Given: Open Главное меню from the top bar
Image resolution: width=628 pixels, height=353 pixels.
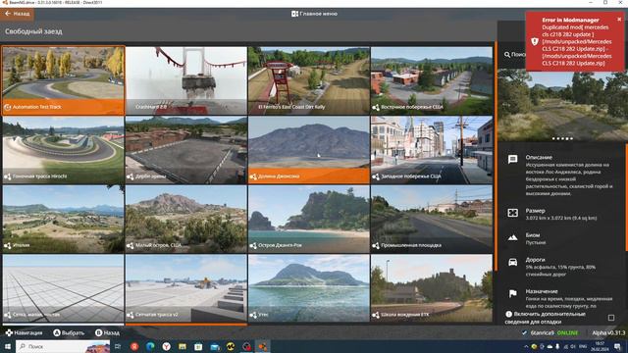Looking at the screenshot, I should pos(314,14).
